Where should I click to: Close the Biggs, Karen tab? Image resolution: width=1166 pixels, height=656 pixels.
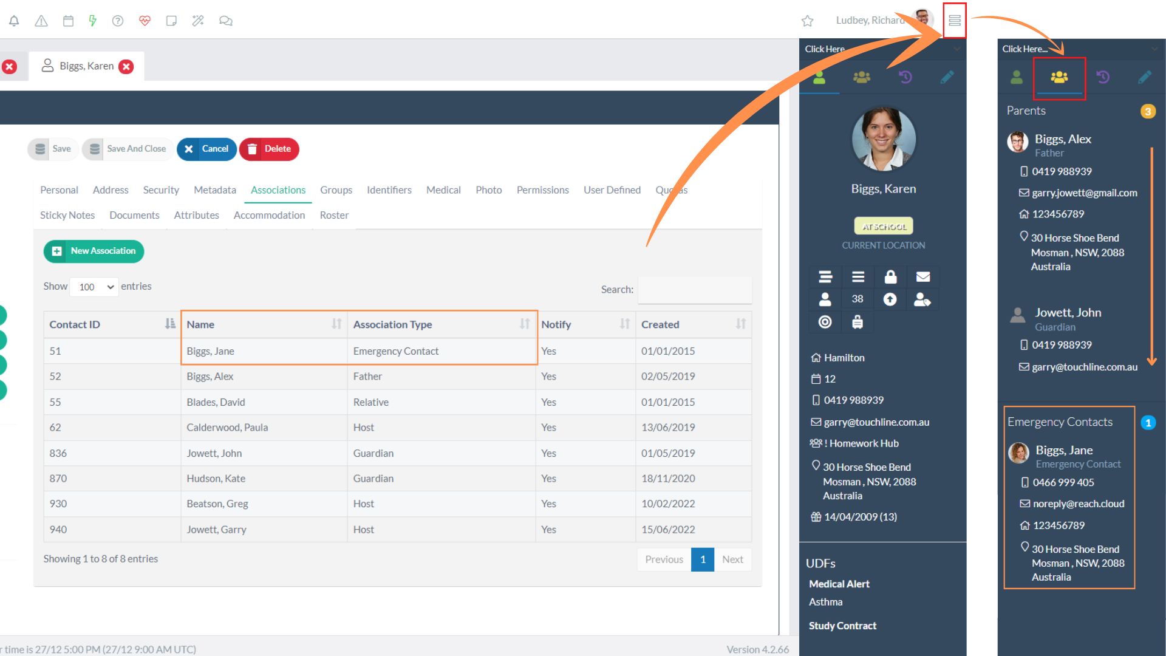[x=126, y=66]
